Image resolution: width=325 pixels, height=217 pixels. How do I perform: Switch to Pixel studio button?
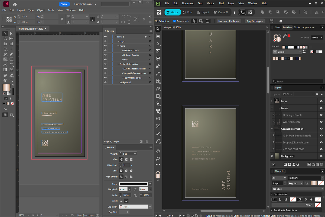pyautogui.click(x=188, y=12)
